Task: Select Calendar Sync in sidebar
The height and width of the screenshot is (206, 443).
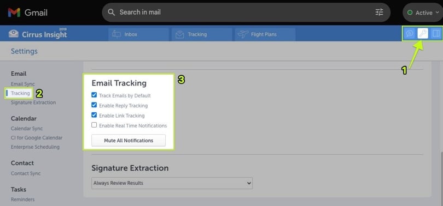Action: click(27, 128)
